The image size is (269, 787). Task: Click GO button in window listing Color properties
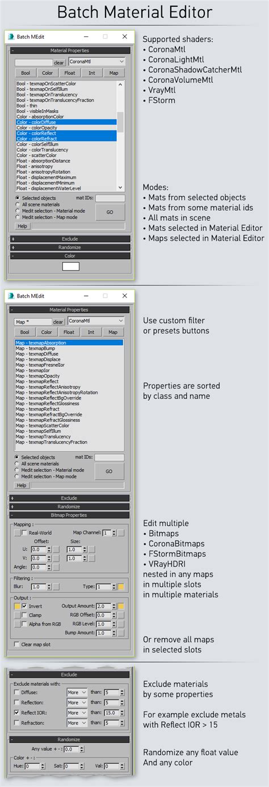(x=109, y=211)
